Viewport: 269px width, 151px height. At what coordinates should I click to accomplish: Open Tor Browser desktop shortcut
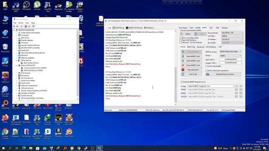click(26, 133)
